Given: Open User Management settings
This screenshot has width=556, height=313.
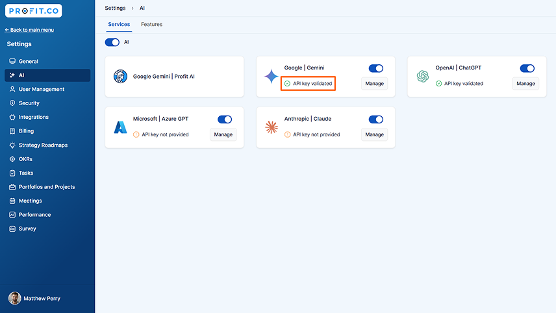Looking at the screenshot, I should (47, 90).
